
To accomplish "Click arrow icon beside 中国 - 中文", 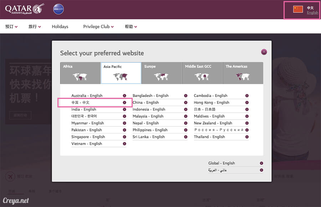I will (x=124, y=102).
